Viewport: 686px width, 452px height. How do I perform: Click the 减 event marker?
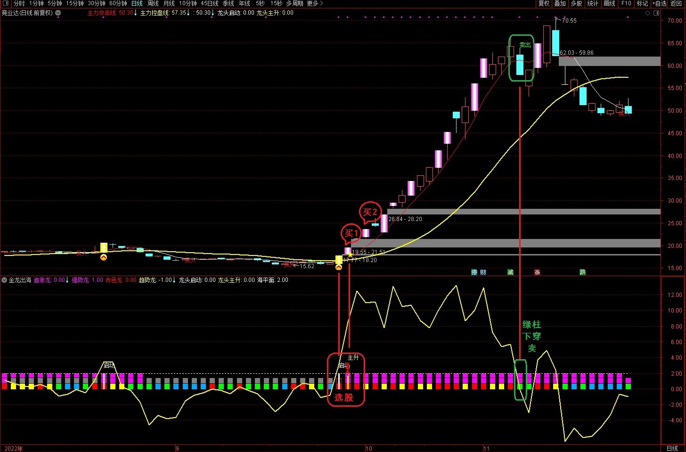click(x=510, y=272)
